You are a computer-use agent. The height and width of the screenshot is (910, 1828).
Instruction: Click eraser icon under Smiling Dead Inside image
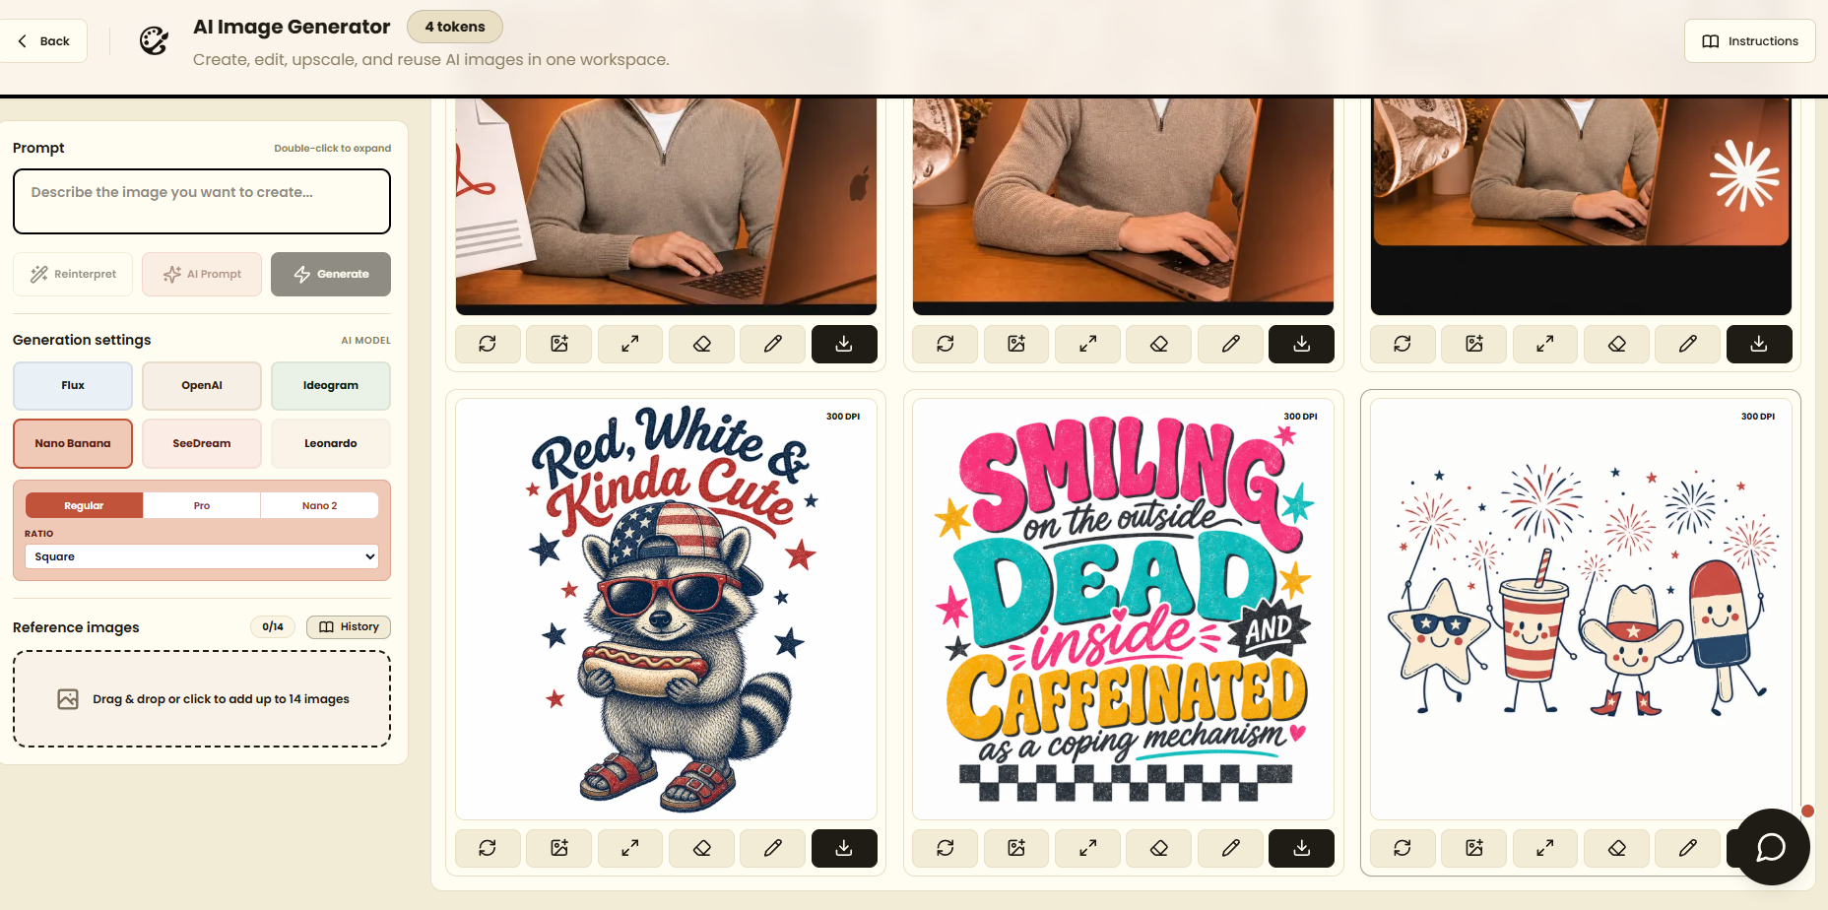(1159, 848)
